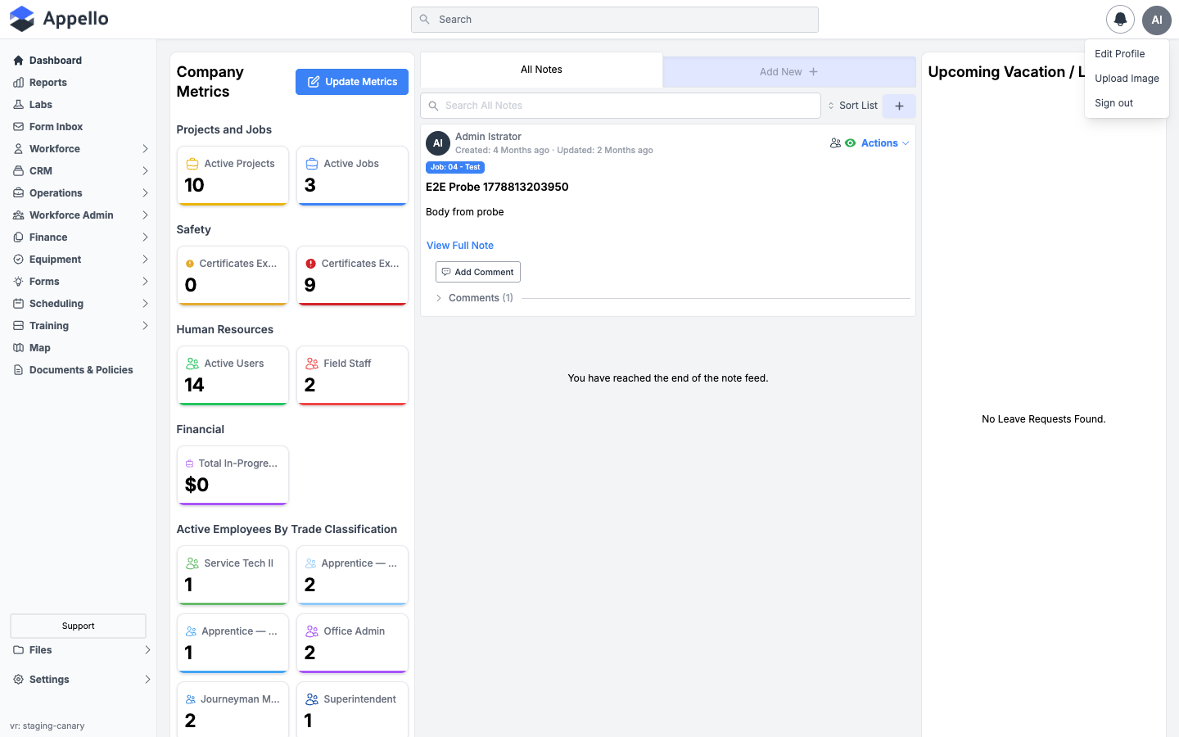The width and height of the screenshot is (1179, 737).
Task: Expand the Finance sidebar section
Action: (x=80, y=237)
